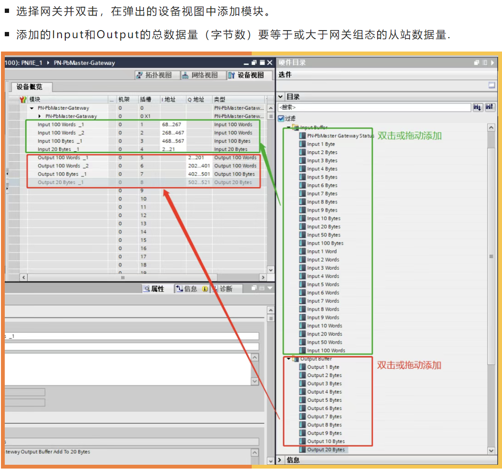Click inside the 搜索 search field
Image resolution: width=502 pixels, height=470 pixels.
(x=372, y=107)
